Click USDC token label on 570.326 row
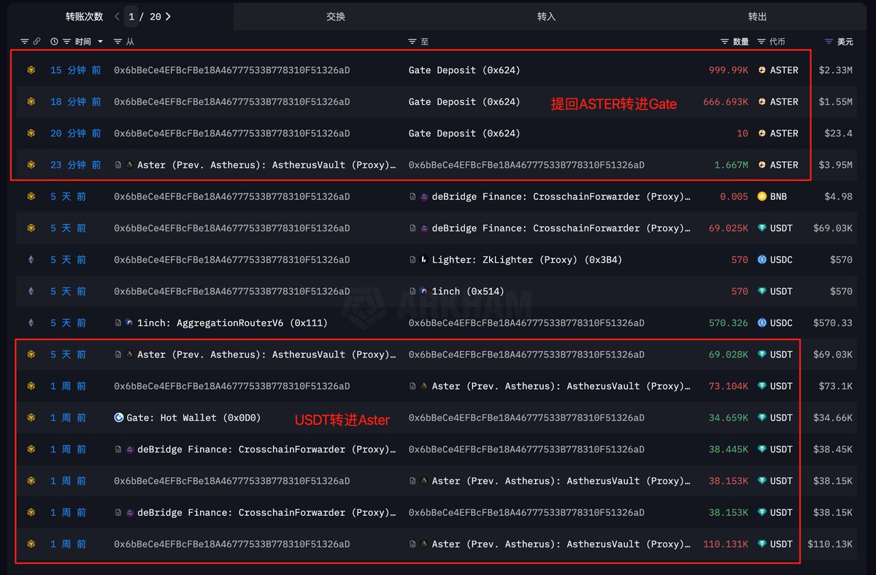This screenshot has height=575, width=876. (781, 323)
